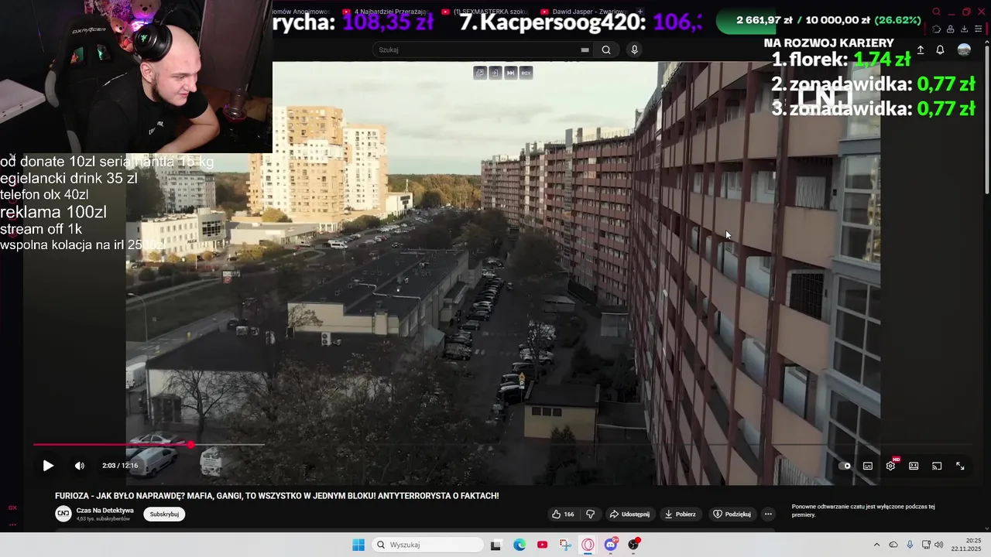
Task: Share the video via Udostępnij
Action: tap(629, 514)
